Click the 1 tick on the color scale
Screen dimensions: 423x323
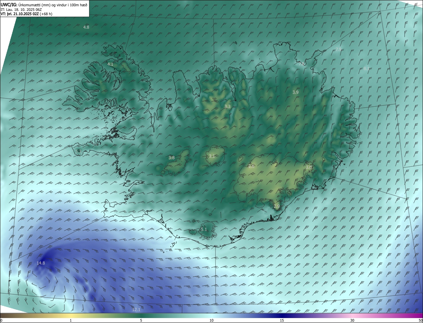[71, 320]
